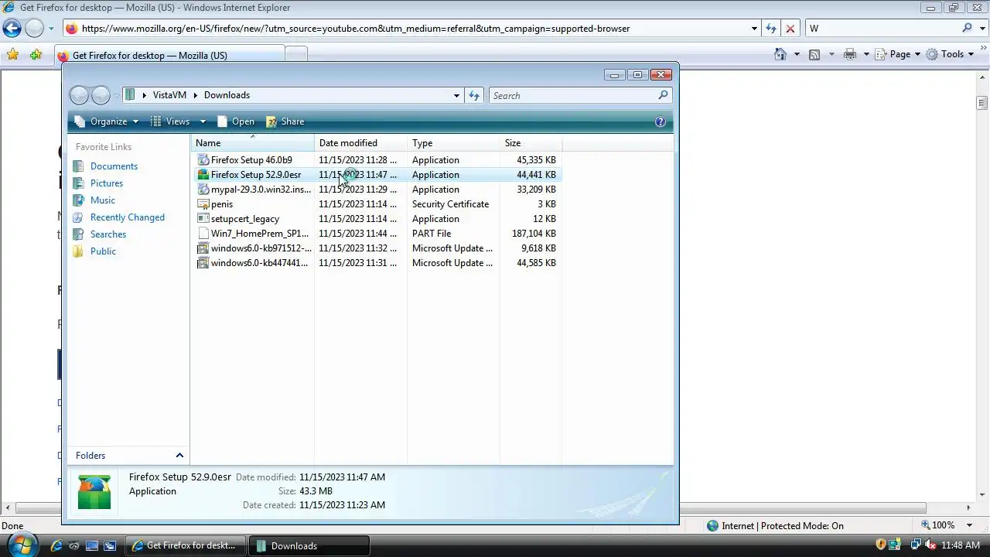Select Firefox Setup 52.9.0esr file name

(x=256, y=175)
